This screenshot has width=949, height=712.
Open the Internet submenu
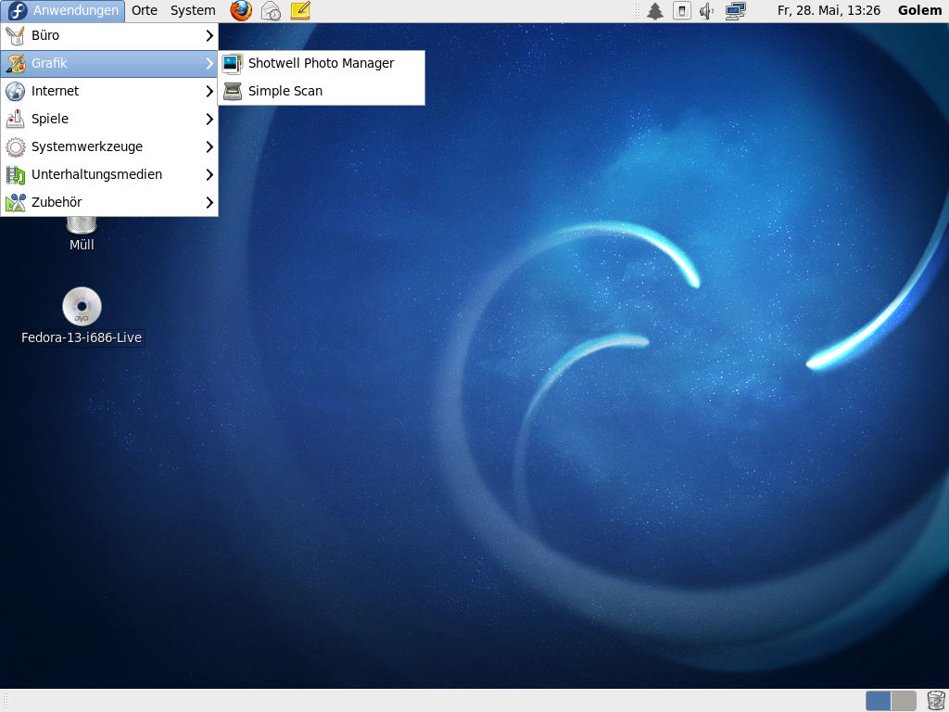pos(109,91)
